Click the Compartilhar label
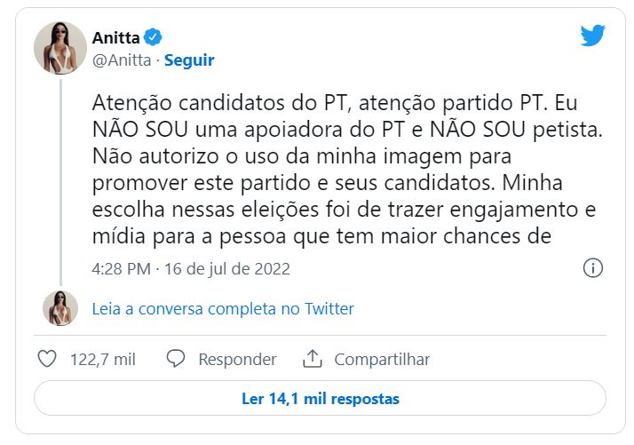 (382, 359)
